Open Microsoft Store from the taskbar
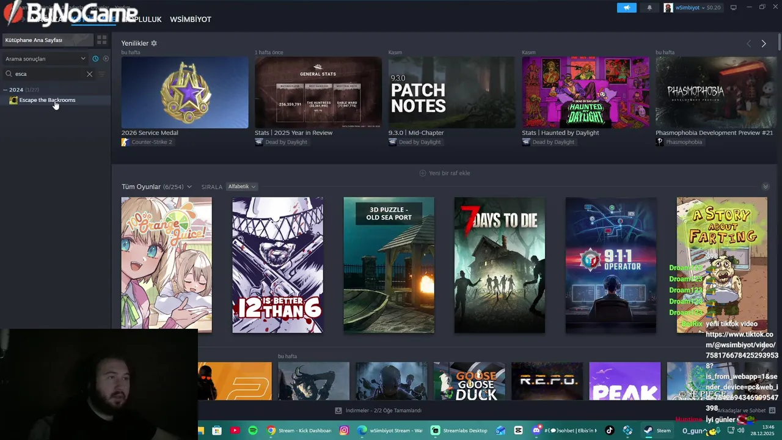The width and height of the screenshot is (782, 440). pyautogui.click(x=217, y=430)
